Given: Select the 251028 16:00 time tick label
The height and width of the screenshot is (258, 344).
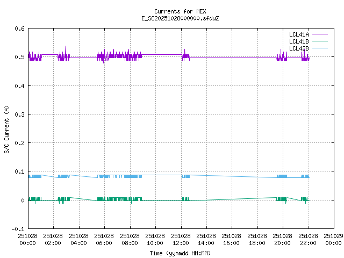Looking at the screenshot, I should [x=232, y=239].
